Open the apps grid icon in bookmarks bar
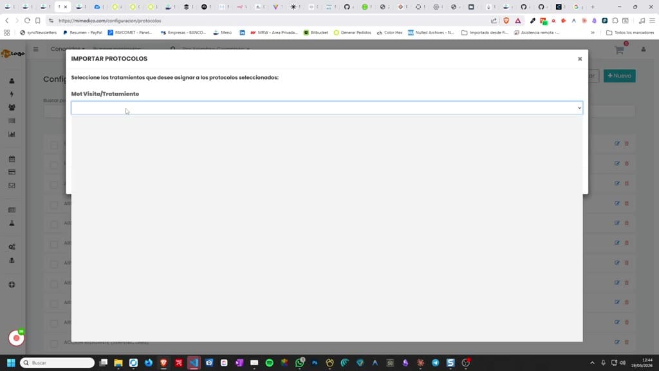 (6, 32)
